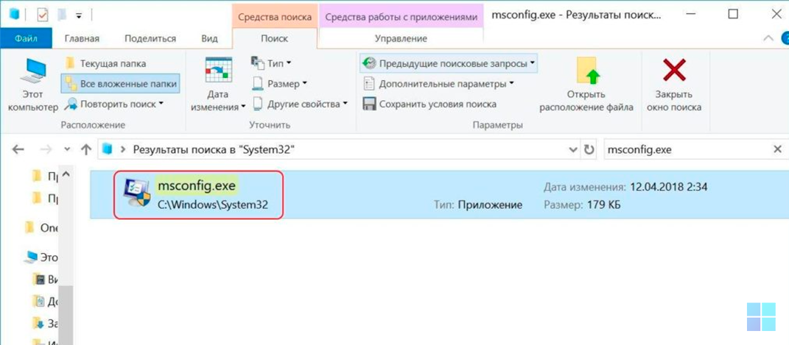Switch to the Поделиться ribbon tab
The image size is (789, 345).
pos(150,39)
